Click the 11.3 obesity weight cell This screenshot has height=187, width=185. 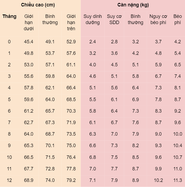tap(178, 180)
